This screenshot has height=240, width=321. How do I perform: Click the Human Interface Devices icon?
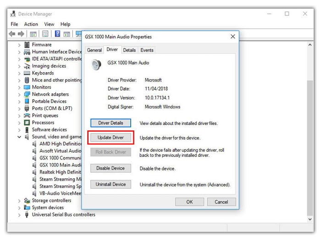[27, 52]
